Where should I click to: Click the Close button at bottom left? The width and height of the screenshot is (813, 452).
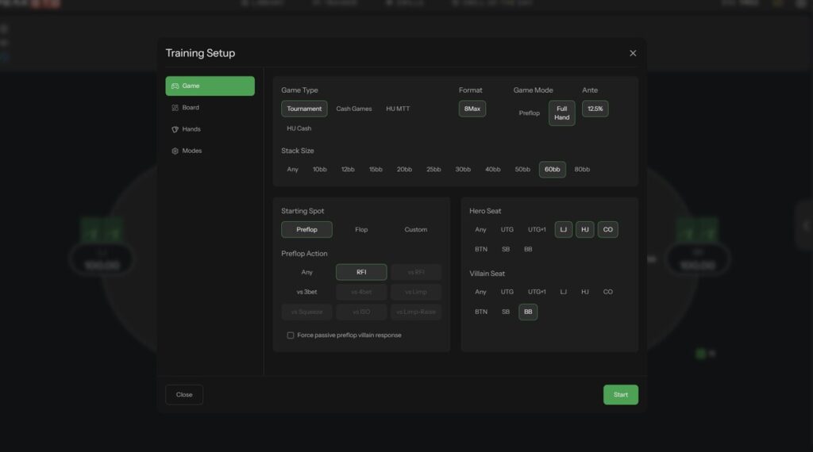pyautogui.click(x=184, y=395)
